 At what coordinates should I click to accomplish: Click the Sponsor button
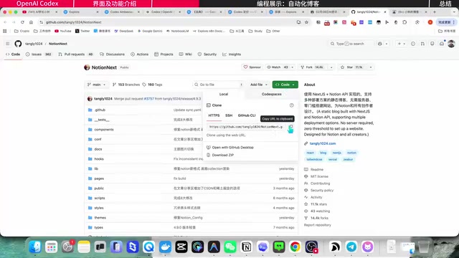tap(252, 67)
